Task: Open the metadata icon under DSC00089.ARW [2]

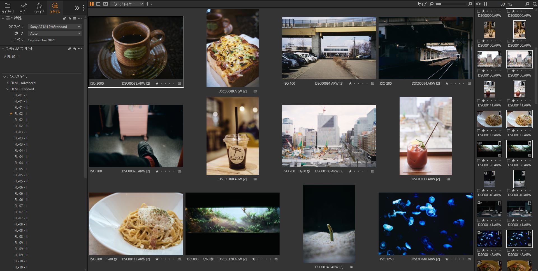Action: 255,91
